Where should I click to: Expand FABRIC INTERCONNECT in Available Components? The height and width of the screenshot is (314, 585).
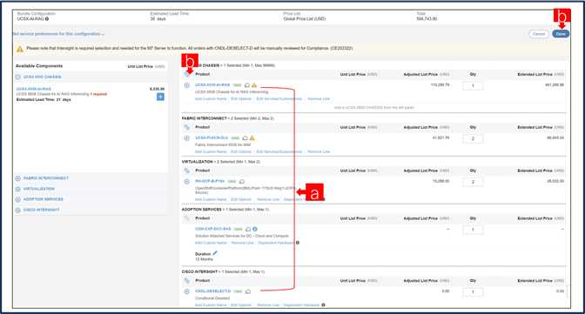click(17, 178)
